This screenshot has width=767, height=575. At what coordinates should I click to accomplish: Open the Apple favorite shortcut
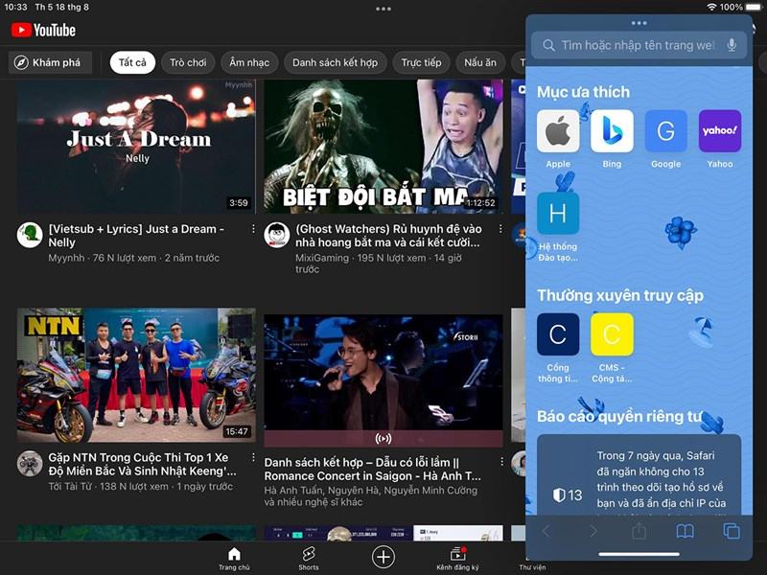[558, 132]
